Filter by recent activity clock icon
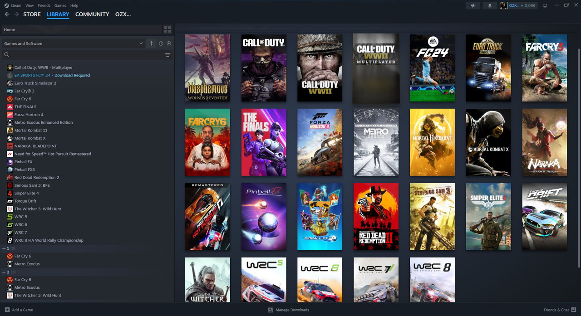581x316 pixels. click(x=161, y=44)
